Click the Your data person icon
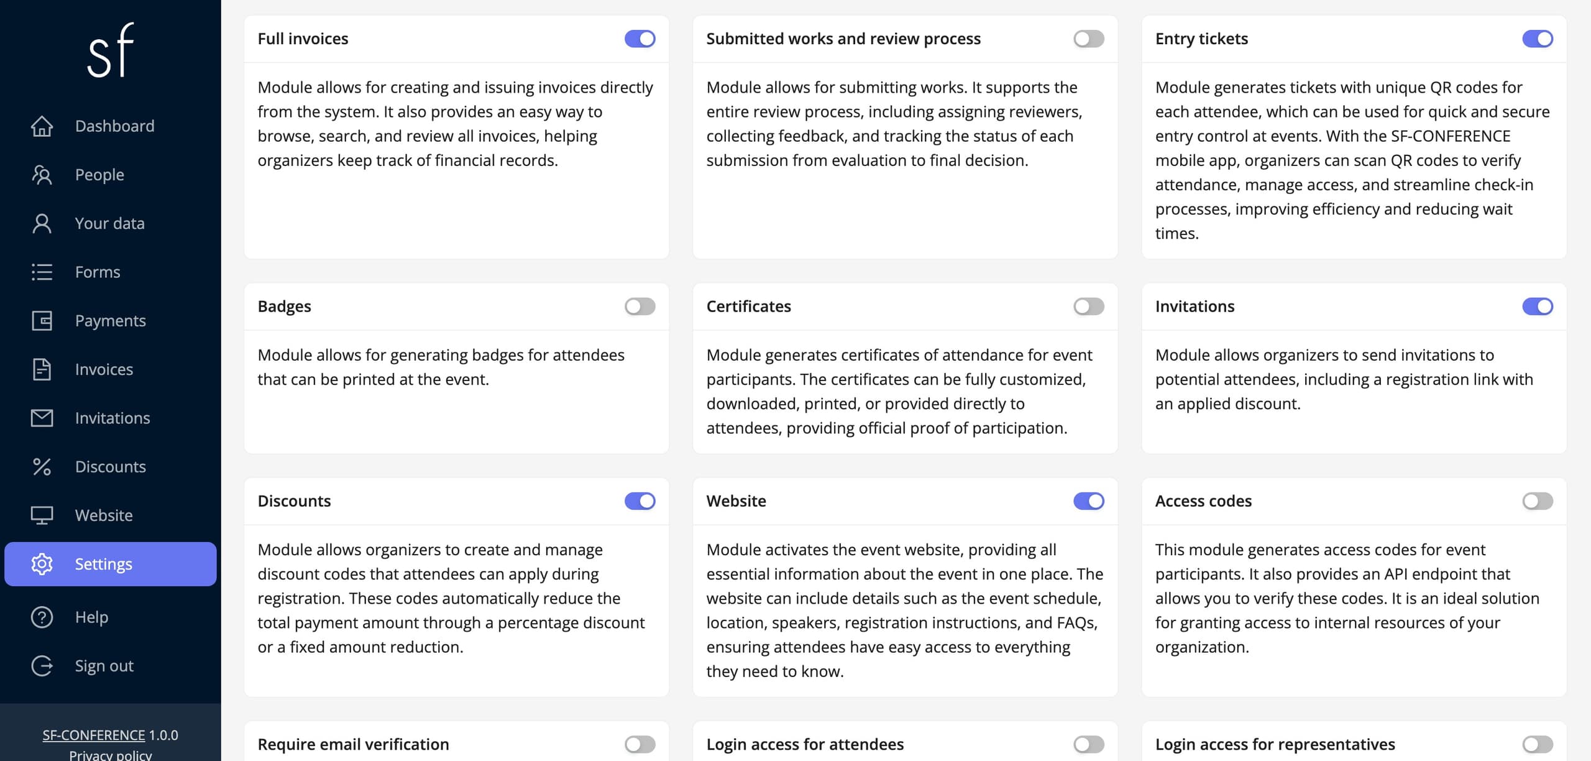The image size is (1591, 761). [x=42, y=223]
